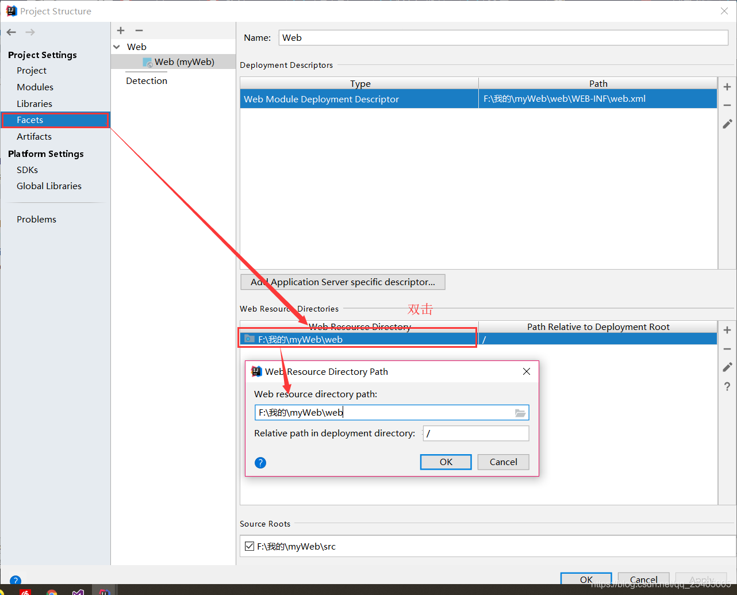Viewport: 737px width, 595px height.
Task: Go forward with the right arrow icon
Action: [x=30, y=32]
